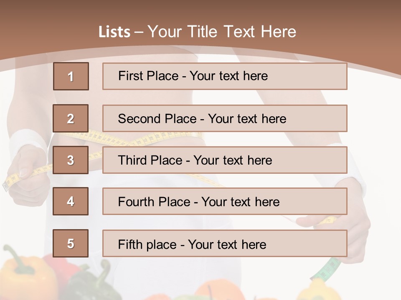Select the First Place text box
This screenshot has height=300, width=401.
pyautogui.click(x=225, y=76)
